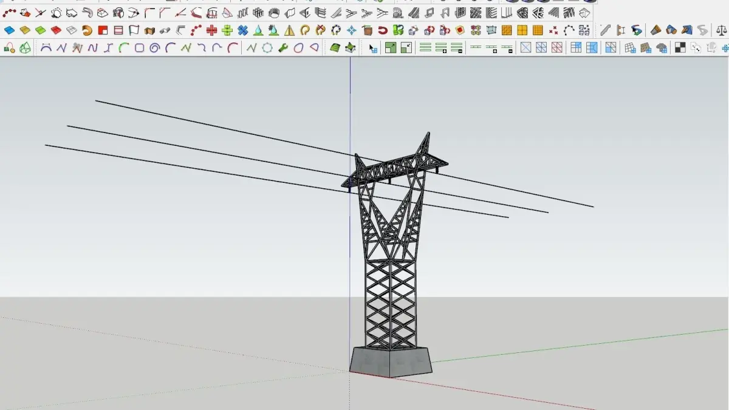Screen dimensions: 729x410
Task: Click the red closed triangle loop icon
Action: point(314,47)
